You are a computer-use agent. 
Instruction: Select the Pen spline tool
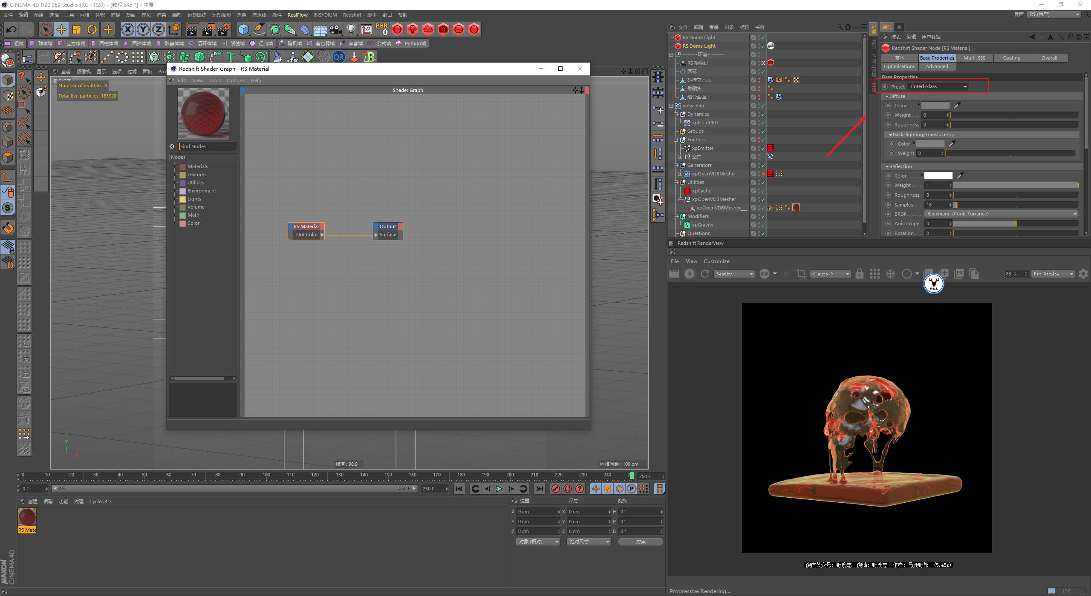pos(259,29)
